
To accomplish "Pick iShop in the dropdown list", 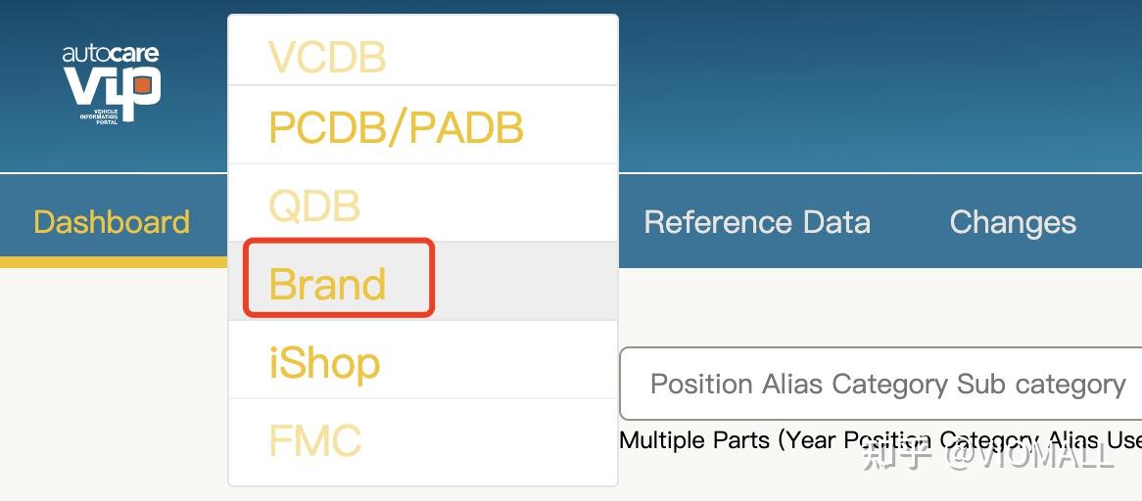I will click(x=324, y=363).
